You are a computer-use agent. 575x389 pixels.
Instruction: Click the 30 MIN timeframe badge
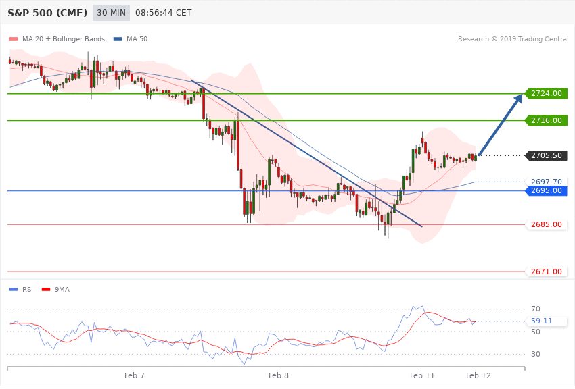111,13
